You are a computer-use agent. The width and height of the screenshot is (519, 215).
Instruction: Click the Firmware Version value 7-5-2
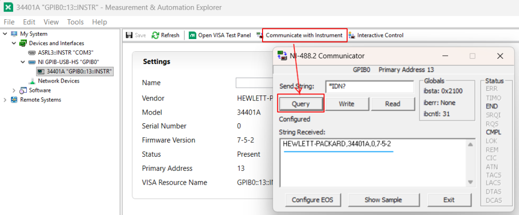(246, 140)
